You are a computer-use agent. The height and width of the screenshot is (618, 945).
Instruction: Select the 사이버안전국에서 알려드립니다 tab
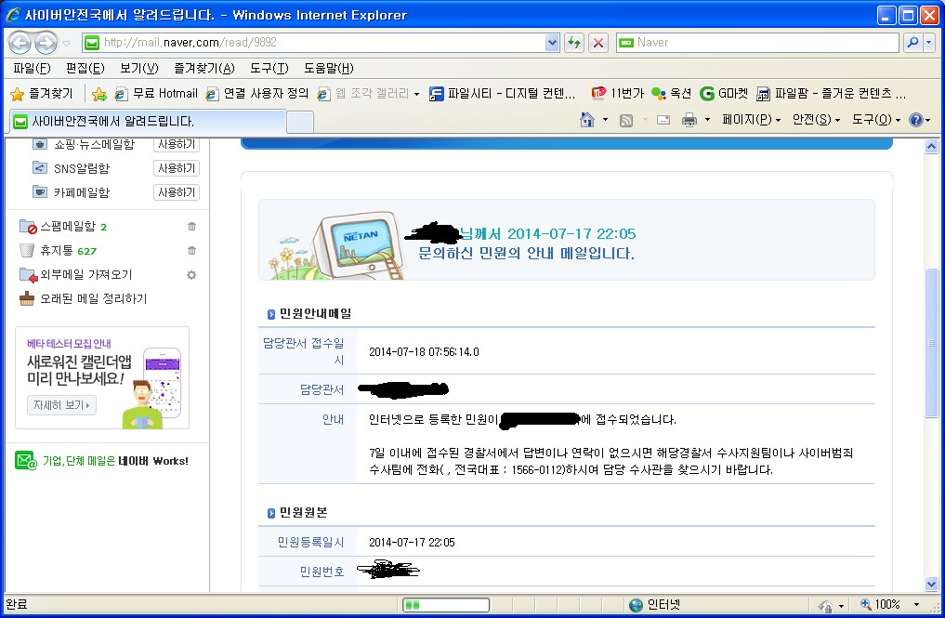(x=144, y=121)
